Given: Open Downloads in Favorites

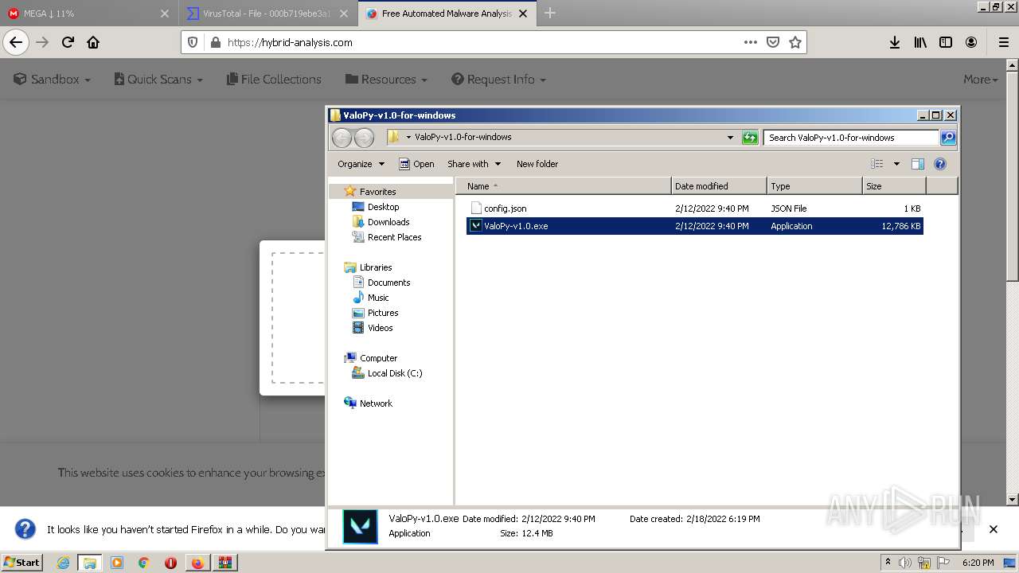Looking at the screenshot, I should [x=388, y=222].
